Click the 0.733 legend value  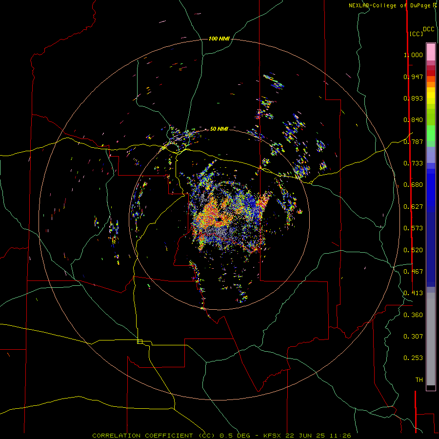point(413,163)
